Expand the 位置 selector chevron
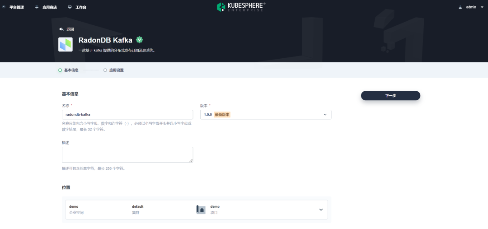This screenshot has width=488, height=229. click(x=321, y=210)
